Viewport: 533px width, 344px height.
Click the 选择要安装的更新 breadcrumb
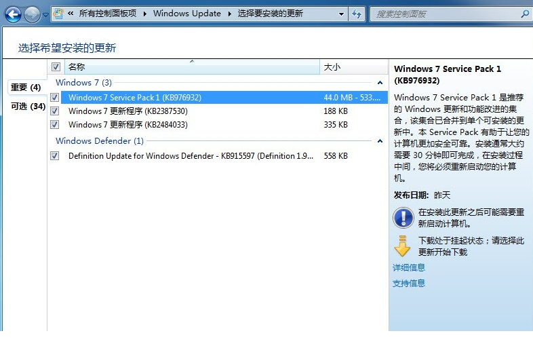coord(271,14)
